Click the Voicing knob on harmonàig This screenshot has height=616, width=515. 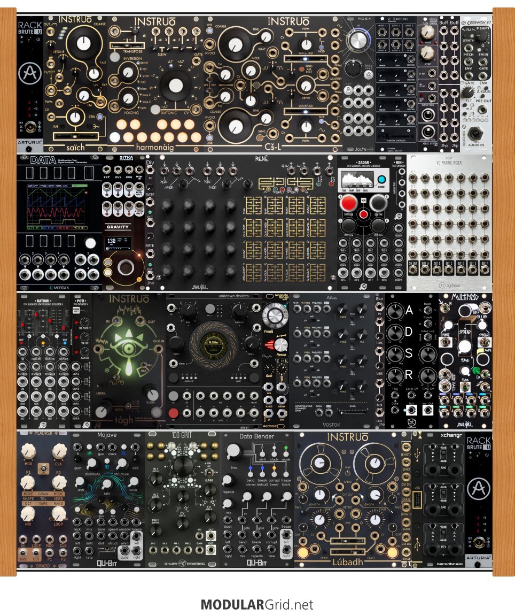pyautogui.click(x=128, y=98)
